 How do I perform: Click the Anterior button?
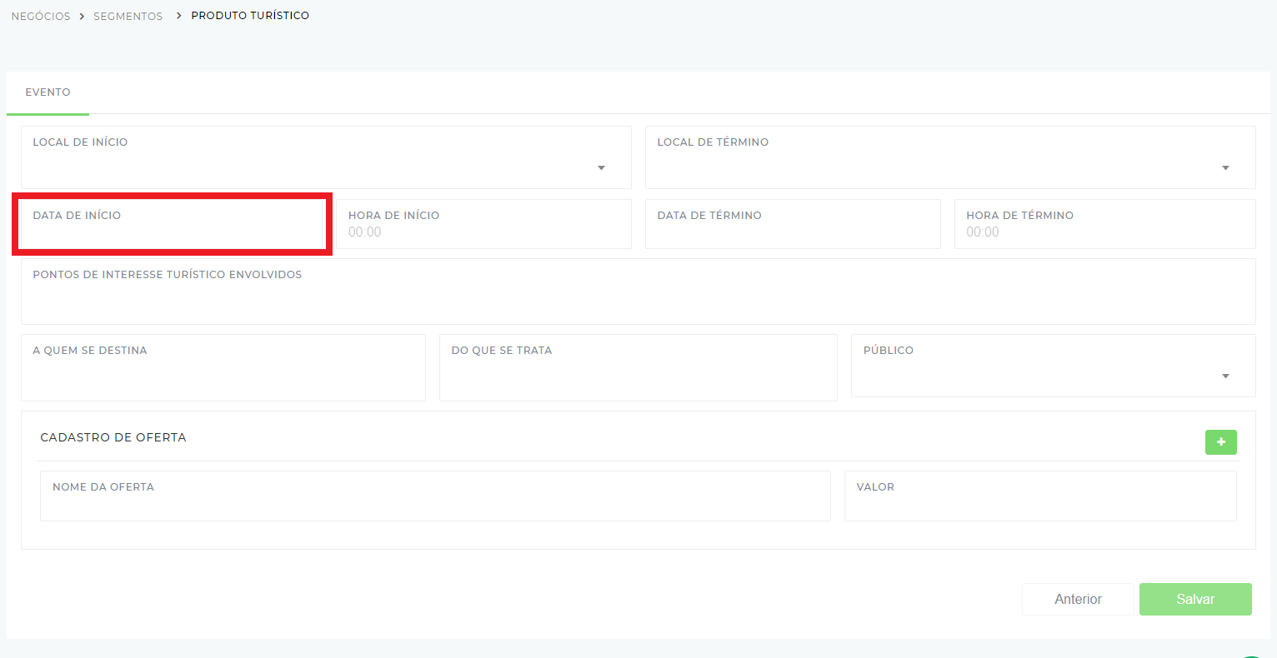1078,599
